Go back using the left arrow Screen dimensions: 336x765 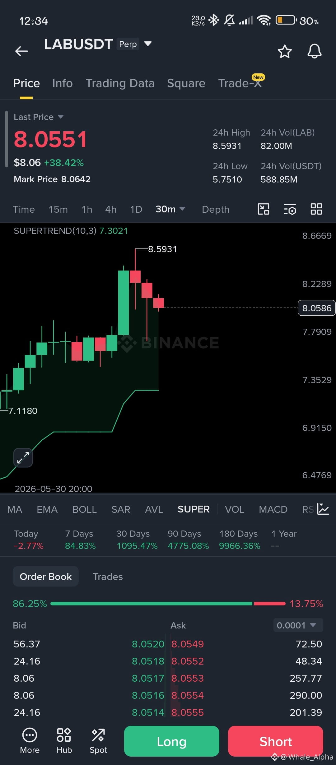pos(21,51)
